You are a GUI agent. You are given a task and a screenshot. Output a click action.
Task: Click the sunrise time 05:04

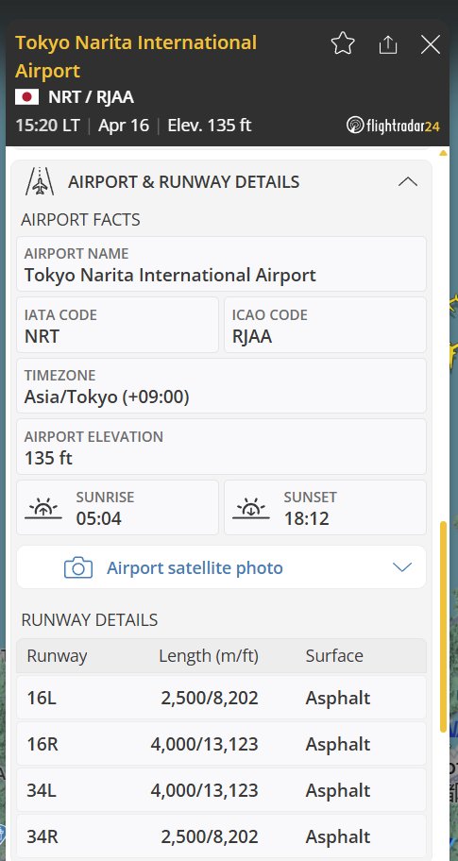coord(99,518)
